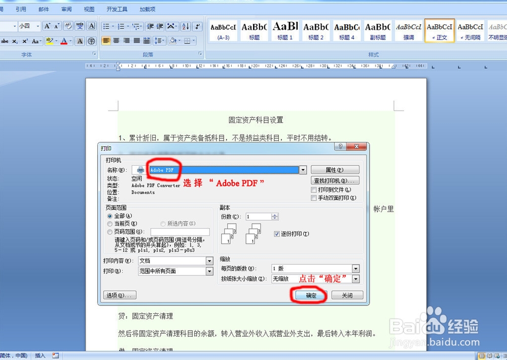Apply the 标题 1 style
Screen dimensions: 507x360
[x=285, y=31]
